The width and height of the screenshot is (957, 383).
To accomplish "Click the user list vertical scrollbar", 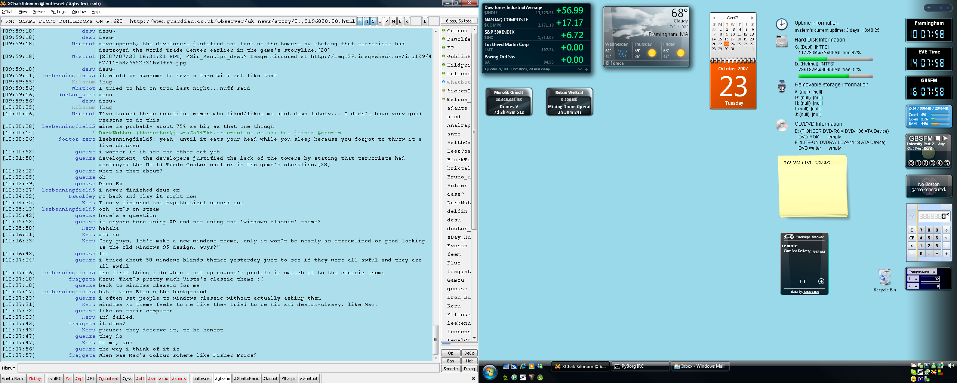I will (474, 131).
